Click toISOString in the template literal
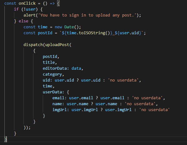Screen dimensions: 187x145 click(92, 33)
